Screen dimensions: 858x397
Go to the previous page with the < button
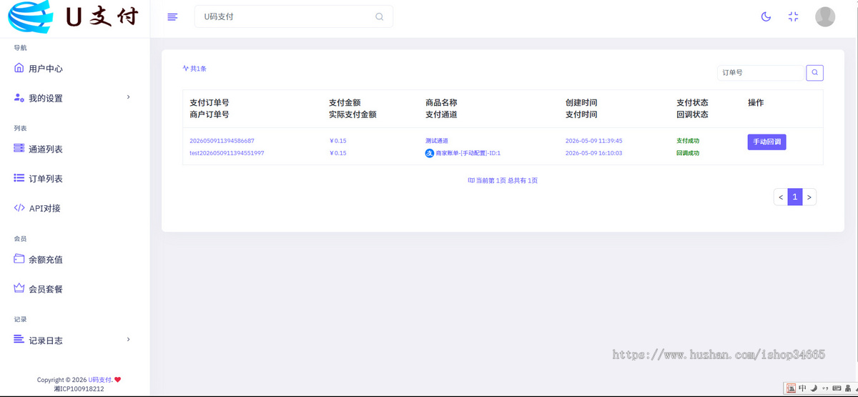pyautogui.click(x=781, y=197)
